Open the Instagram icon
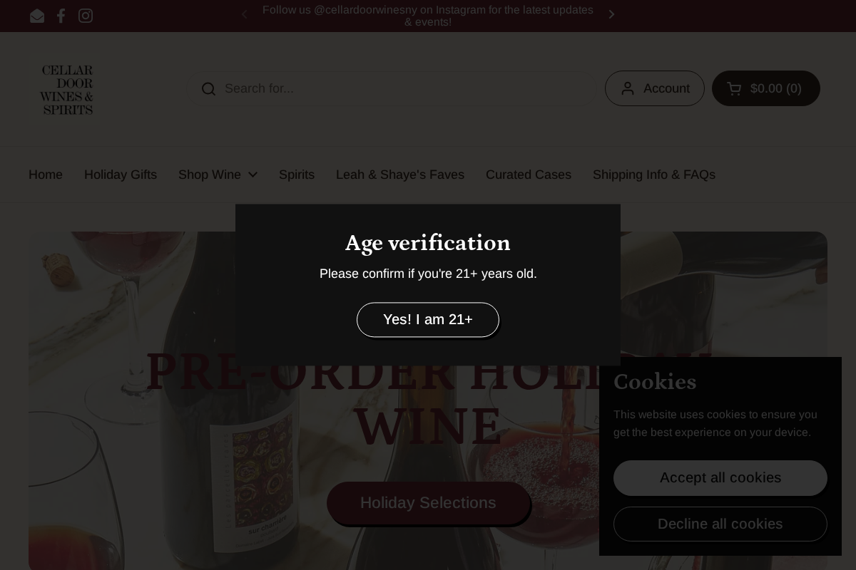 (86, 16)
